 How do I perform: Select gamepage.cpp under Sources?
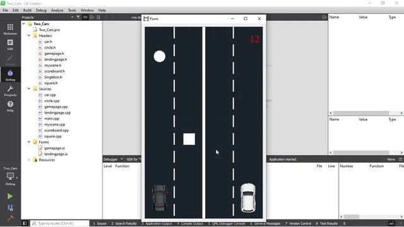click(56, 107)
